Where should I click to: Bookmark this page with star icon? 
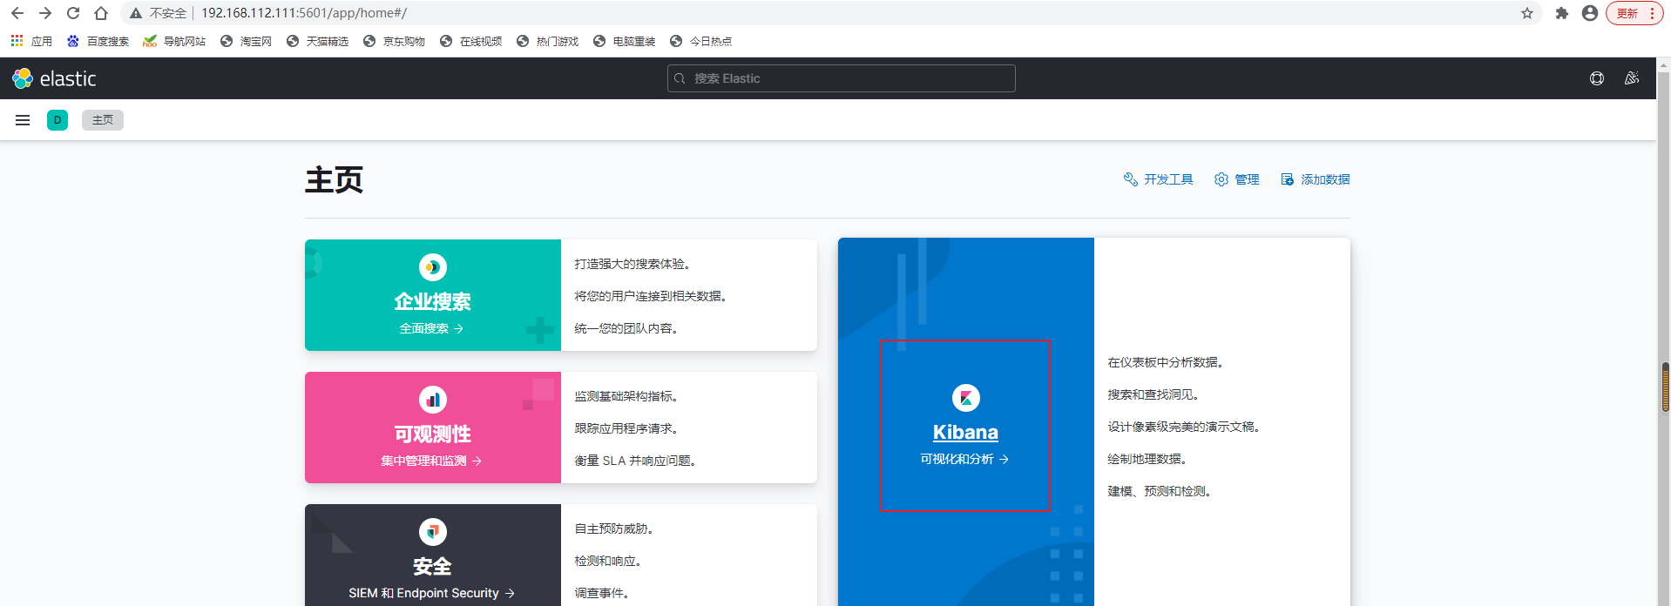pyautogui.click(x=1527, y=13)
